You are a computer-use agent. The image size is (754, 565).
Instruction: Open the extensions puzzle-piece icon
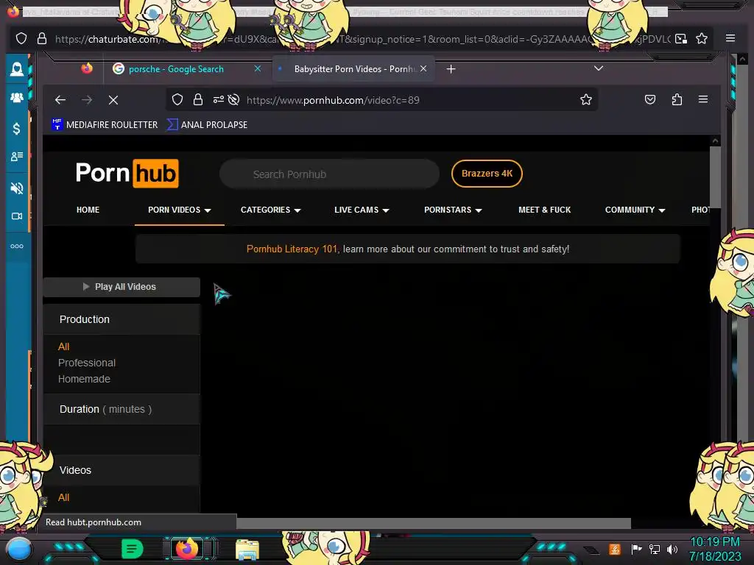click(x=677, y=99)
